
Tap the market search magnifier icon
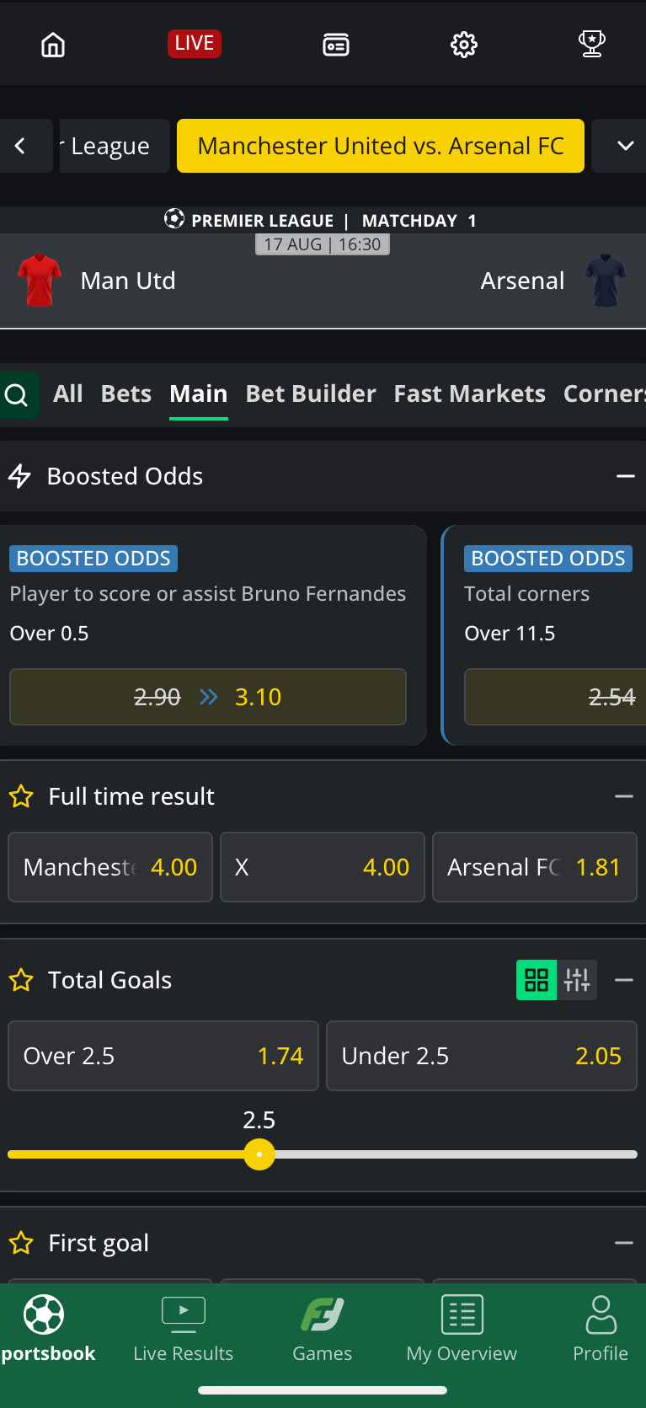coord(17,394)
